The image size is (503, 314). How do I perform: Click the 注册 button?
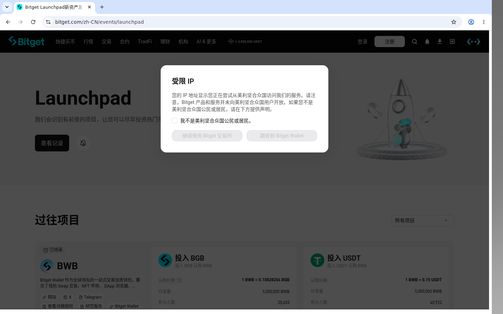click(389, 42)
